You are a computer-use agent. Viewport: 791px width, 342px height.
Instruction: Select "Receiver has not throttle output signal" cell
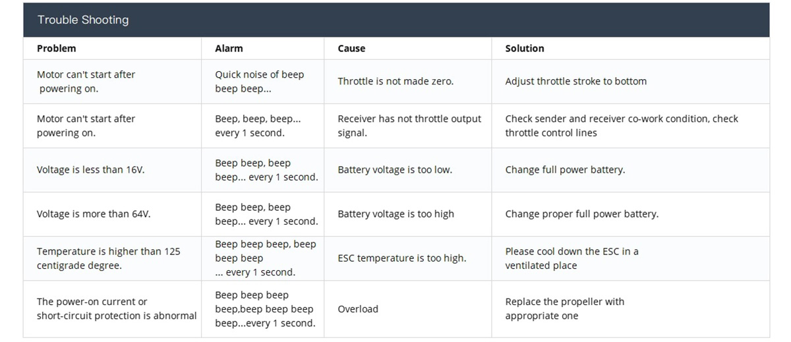[409, 126]
